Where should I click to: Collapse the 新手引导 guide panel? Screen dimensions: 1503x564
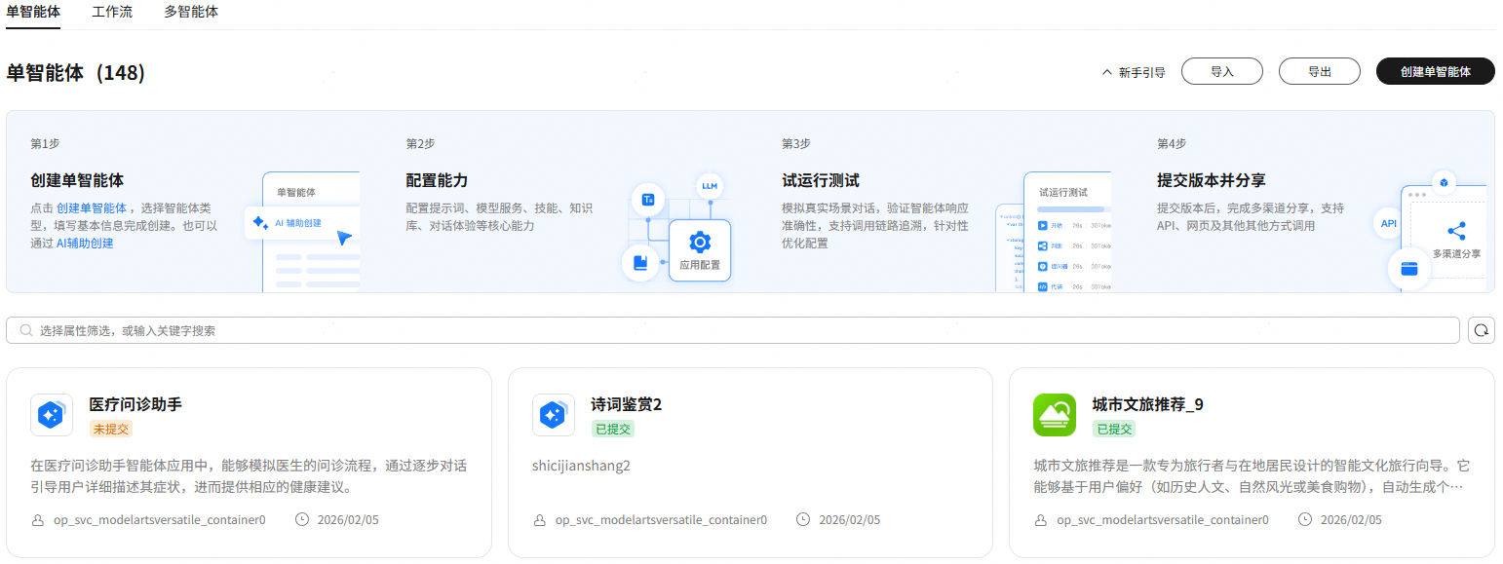(x=1133, y=72)
